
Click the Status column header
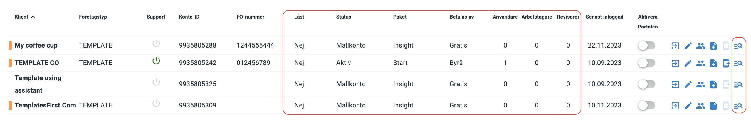pyautogui.click(x=344, y=17)
